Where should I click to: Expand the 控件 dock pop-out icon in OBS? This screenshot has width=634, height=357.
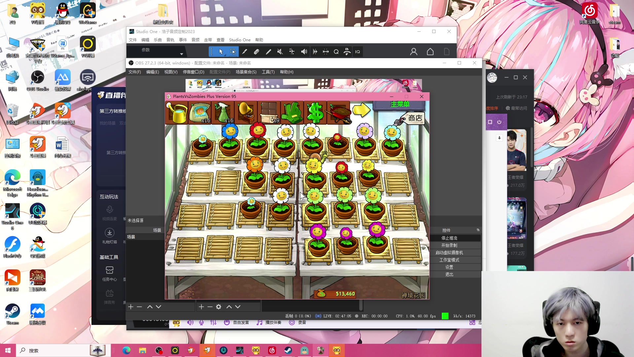tap(478, 230)
